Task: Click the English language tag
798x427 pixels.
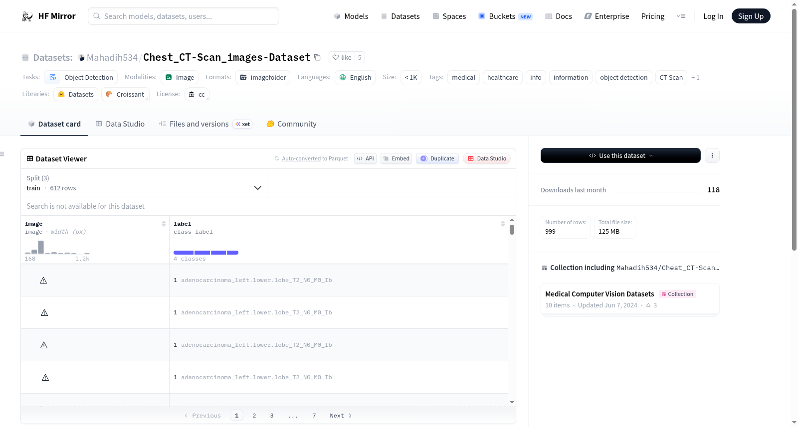Action: pyautogui.click(x=355, y=77)
